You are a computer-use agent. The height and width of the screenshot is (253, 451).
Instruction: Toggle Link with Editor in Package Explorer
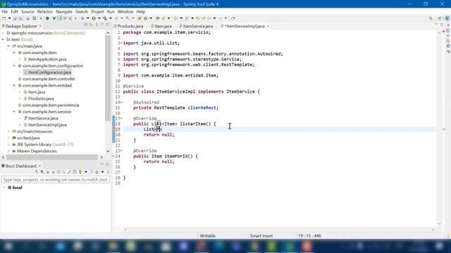[x=91, y=25]
